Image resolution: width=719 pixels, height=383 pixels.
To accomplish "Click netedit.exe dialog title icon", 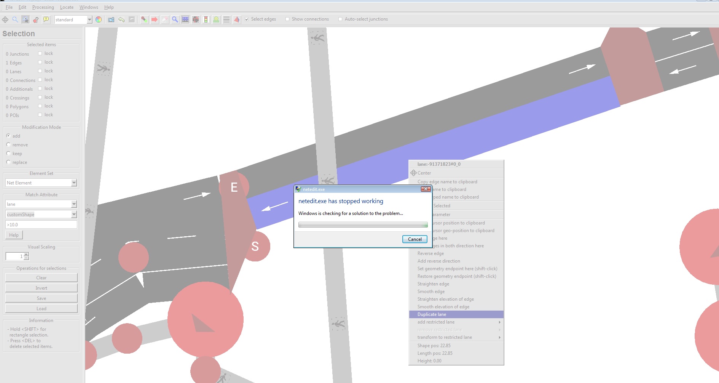I will point(298,189).
